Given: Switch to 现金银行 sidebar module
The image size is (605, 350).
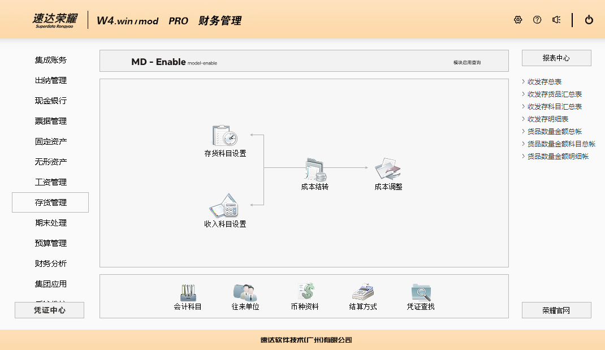Looking at the screenshot, I should click(x=50, y=101).
